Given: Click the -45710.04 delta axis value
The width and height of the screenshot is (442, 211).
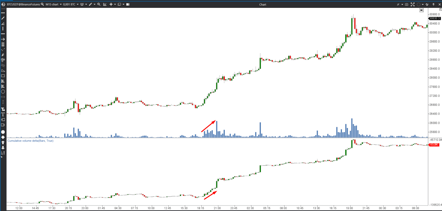Looking at the screenshot, I should click(435, 140).
